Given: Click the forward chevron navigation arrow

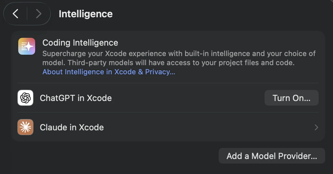Looking at the screenshot, I should tap(38, 14).
